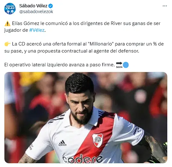Click the blue verified badge
This screenshot has height=167, width=172.
51,6
